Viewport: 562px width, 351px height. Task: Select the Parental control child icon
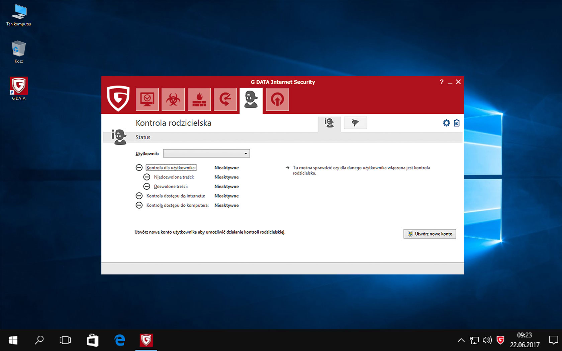[251, 100]
